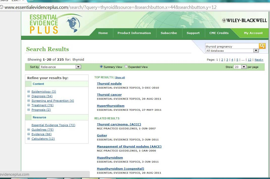Click the Search Results heading
The width and height of the screenshot is (270, 179).
coord(47,49)
